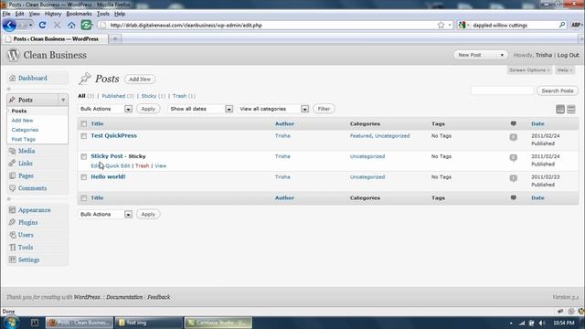This screenshot has width=585, height=329.
Task: Click the search posts text field
Action: pyautogui.click(x=502, y=90)
